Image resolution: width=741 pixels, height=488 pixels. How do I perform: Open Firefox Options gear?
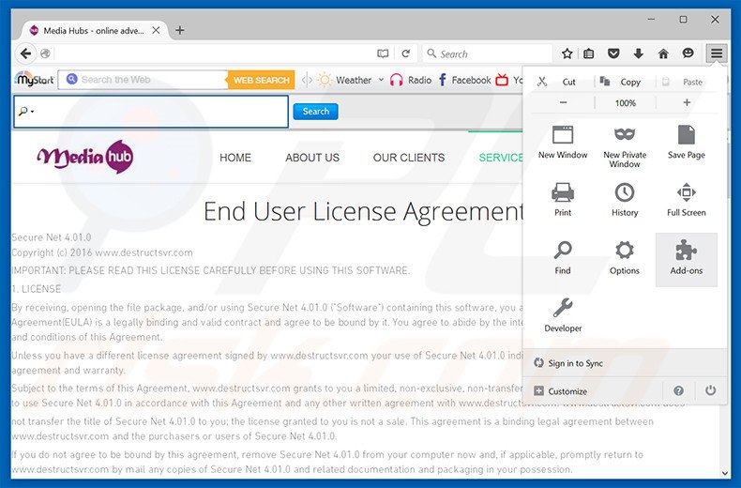625,258
